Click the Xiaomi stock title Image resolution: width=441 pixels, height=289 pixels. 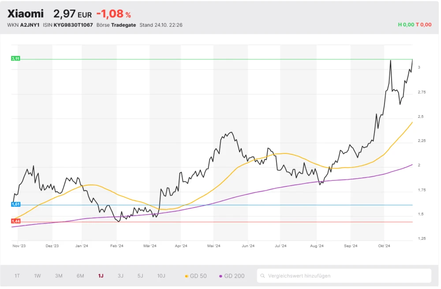pos(26,14)
